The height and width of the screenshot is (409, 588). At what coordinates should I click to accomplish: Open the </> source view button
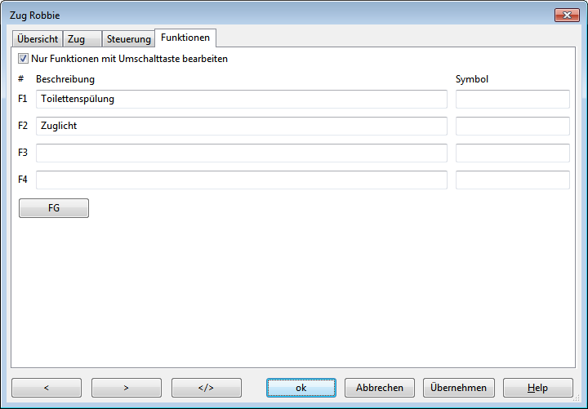coord(207,388)
